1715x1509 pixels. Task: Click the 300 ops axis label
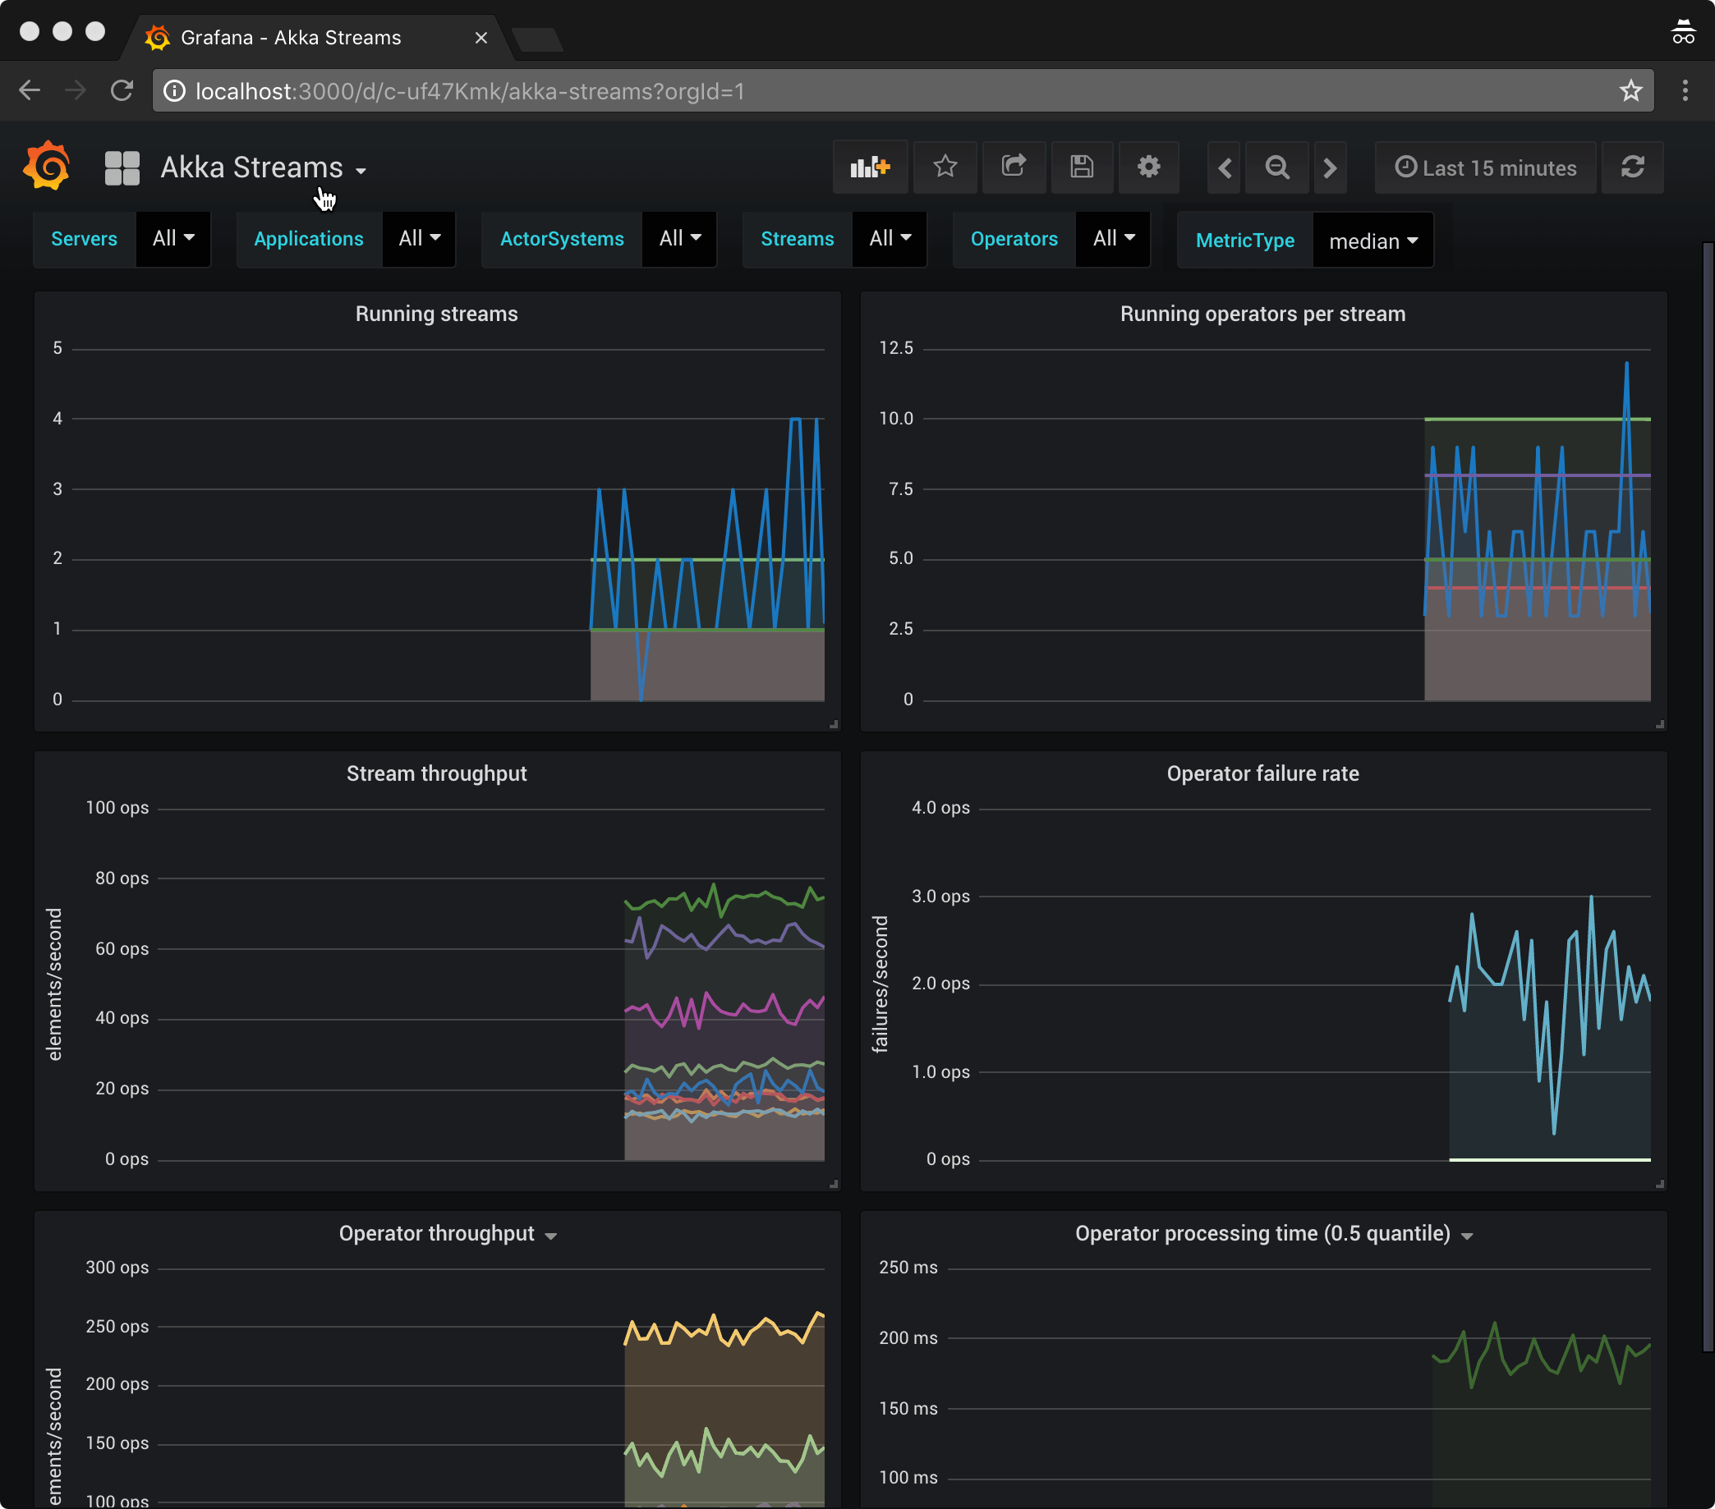[117, 1268]
